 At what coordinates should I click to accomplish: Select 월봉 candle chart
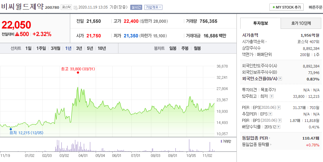click(197, 49)
